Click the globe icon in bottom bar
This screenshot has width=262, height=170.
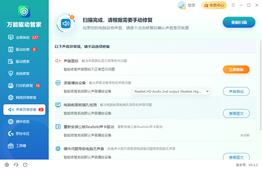(7, 165)
